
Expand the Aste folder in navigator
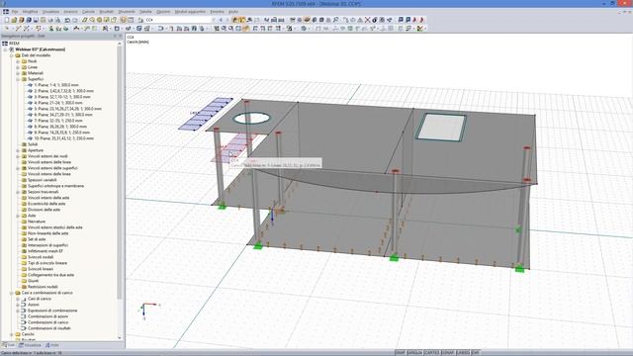tap(18, 216)
